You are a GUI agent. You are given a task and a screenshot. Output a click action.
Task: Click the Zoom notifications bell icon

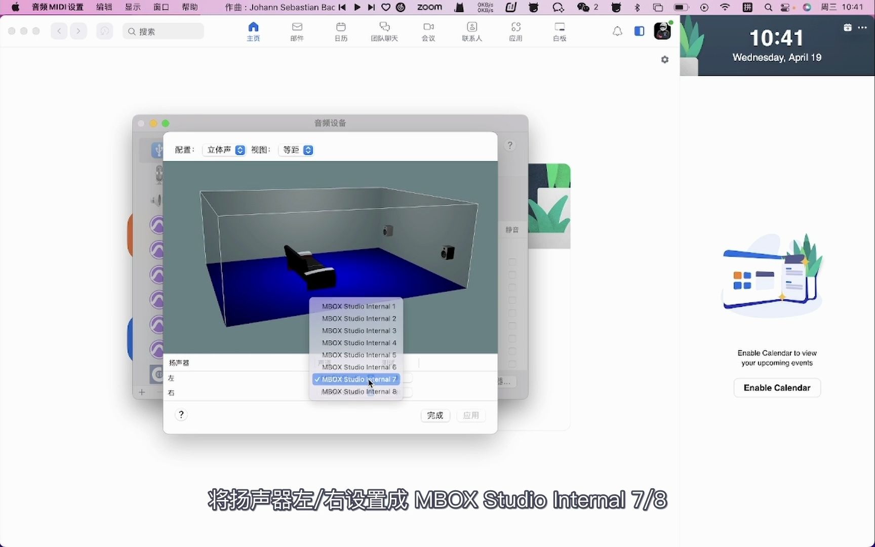tap(617, 31)
